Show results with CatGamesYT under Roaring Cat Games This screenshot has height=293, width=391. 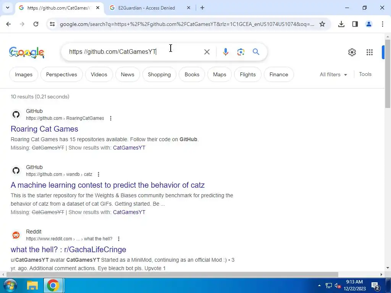[129, 148]
